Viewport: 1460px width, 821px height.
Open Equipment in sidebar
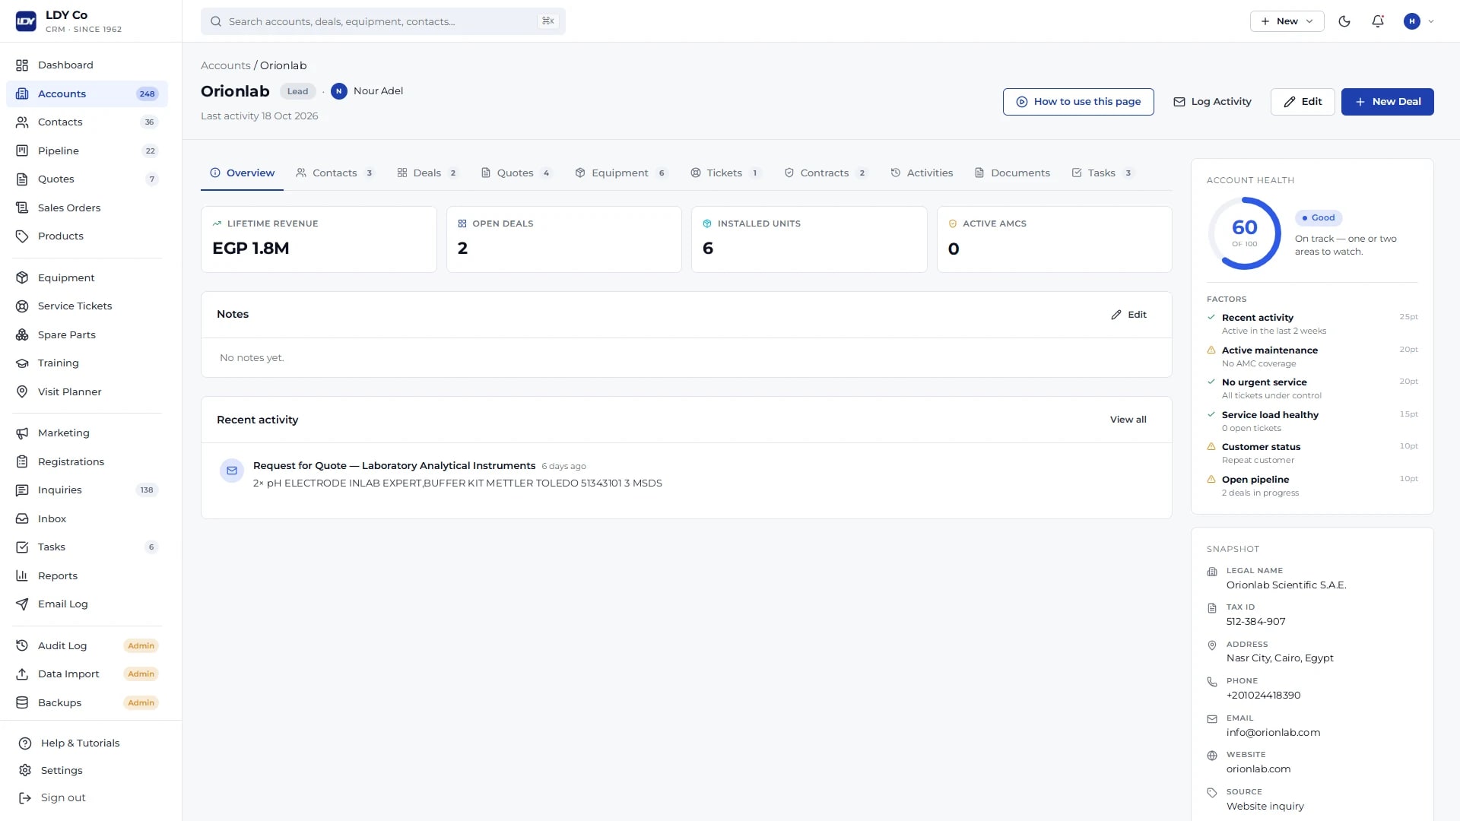(87, 277)
